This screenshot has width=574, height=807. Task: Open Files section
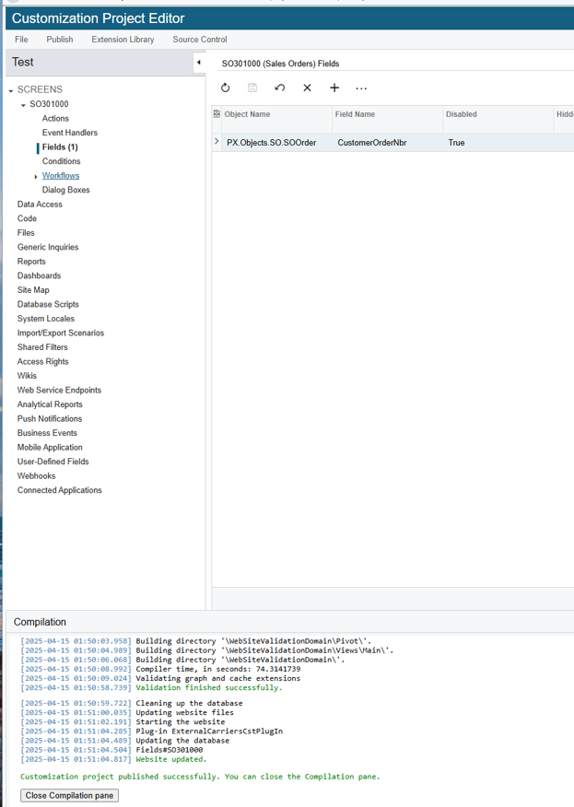coord(26,233)
